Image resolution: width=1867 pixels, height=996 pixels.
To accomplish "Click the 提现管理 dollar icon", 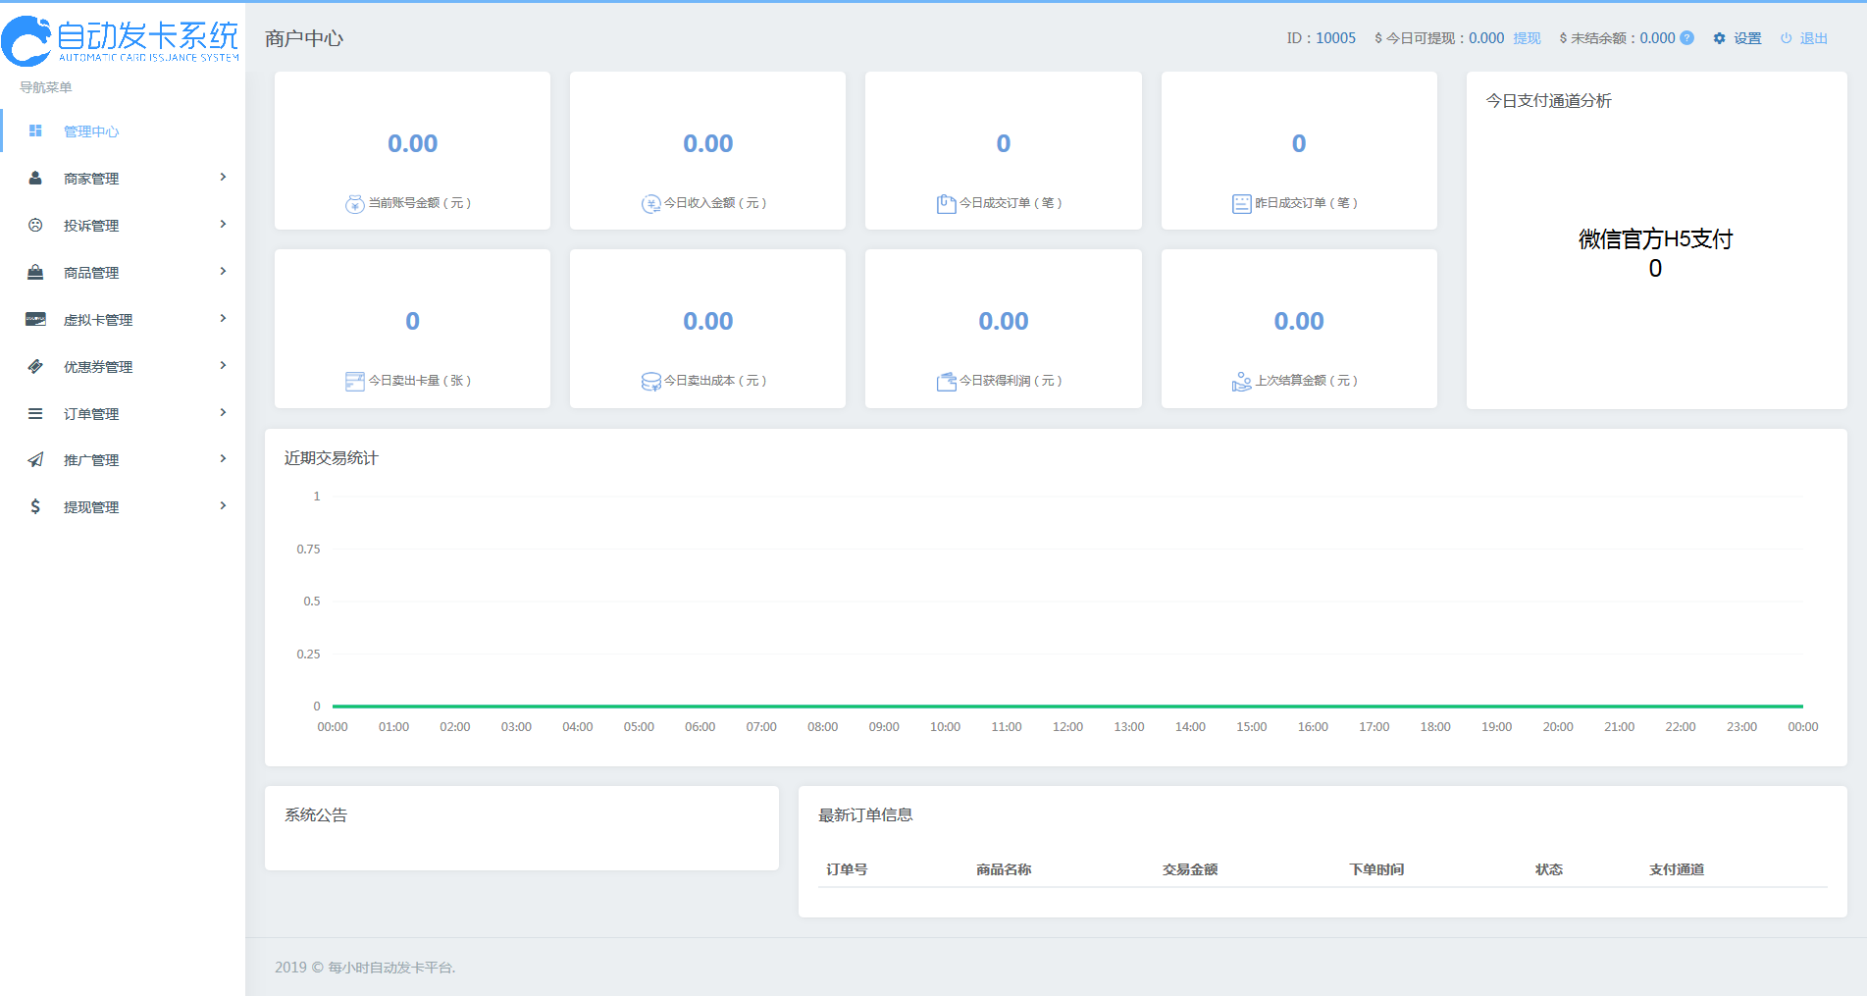I will [35, 506].
